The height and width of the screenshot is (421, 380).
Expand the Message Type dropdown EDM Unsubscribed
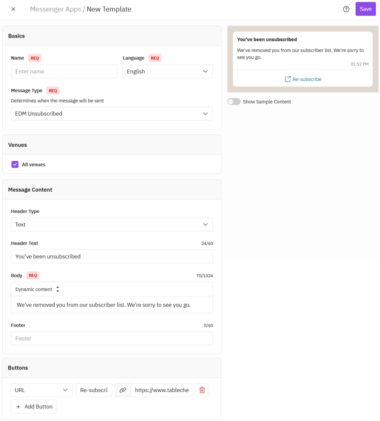[x=112, y=114]
